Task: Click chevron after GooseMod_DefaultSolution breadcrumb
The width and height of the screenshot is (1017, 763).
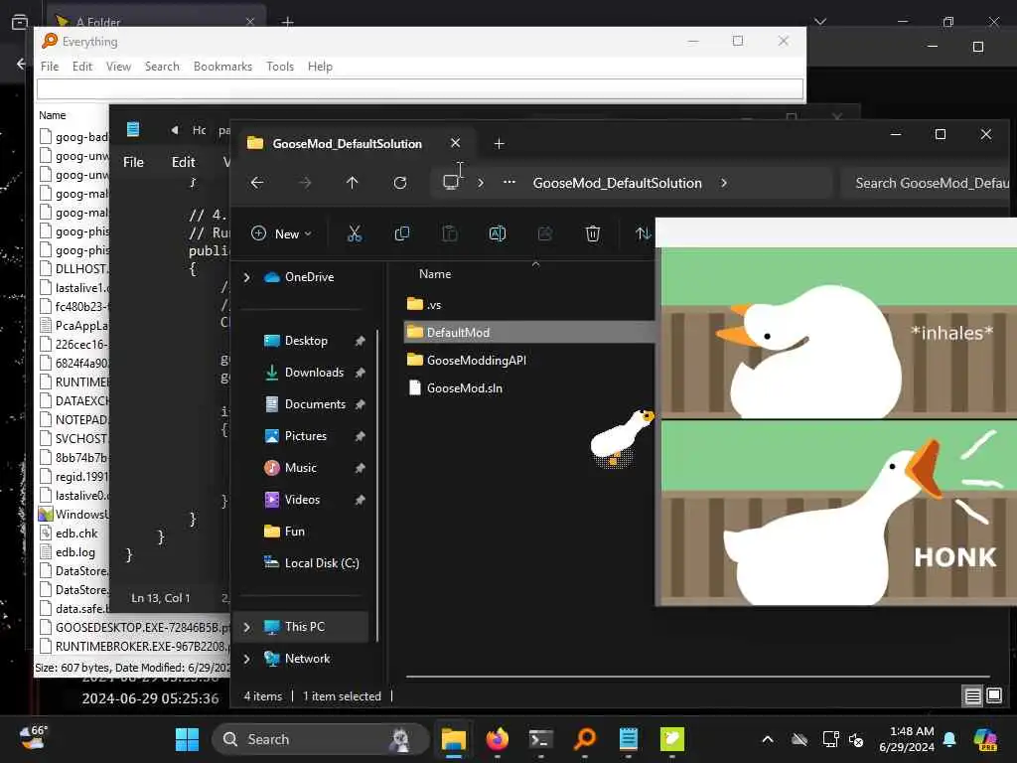Action: 724,183
